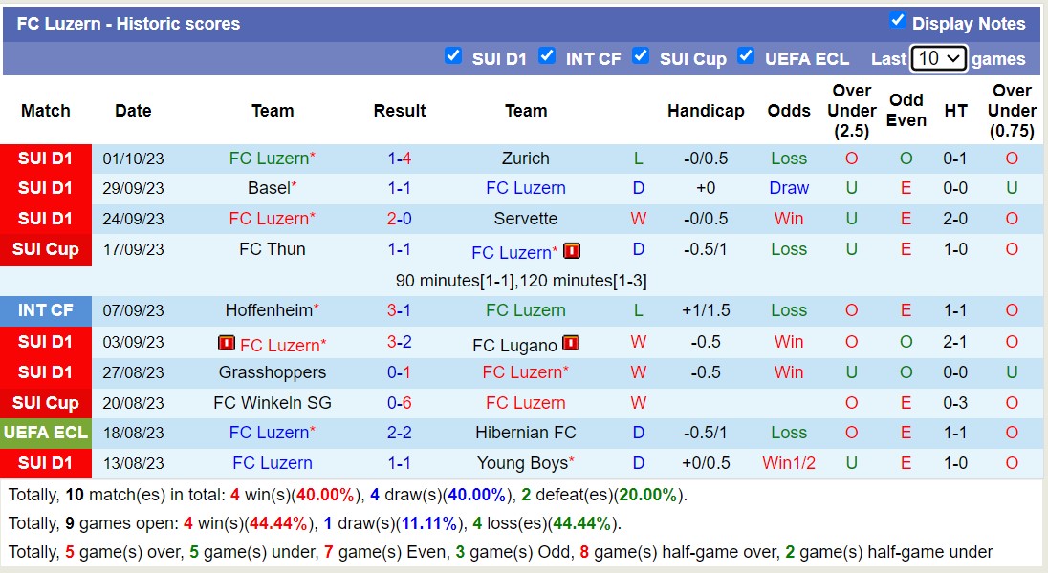1048x573 pixels.
Task: Click the Handicap column header
Action: click(x=706, y=111)
